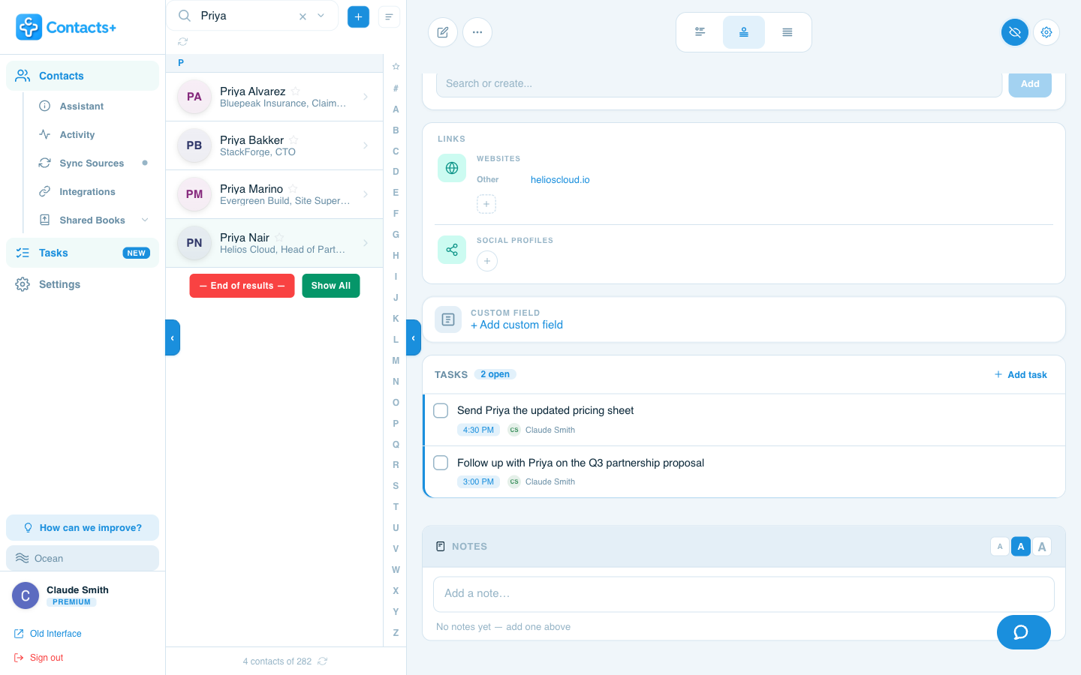
Task: Open Priya Bakker row chevron
Action: 366,145
